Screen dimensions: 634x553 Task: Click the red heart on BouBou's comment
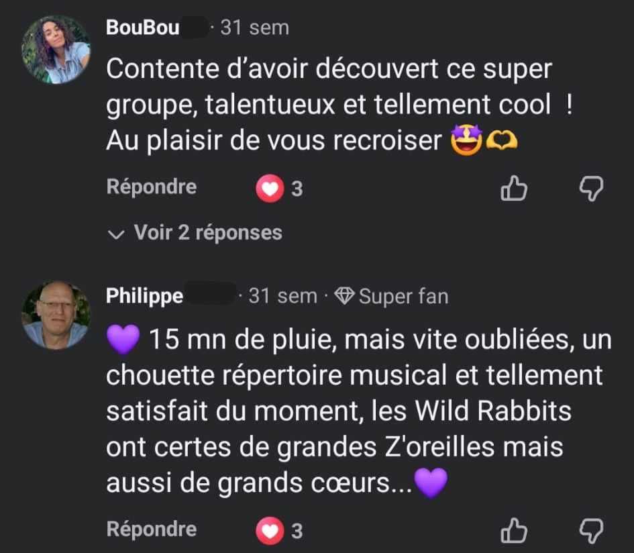tap(270, 189)
